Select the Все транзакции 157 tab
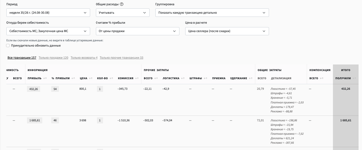 click(x=22, y=58)
